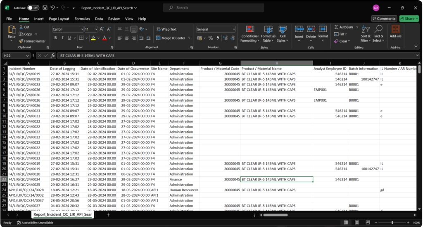Viewport: 423px width, 228px height.
Task: Click in the title bar Search box
Action: pyautogui.click(x=214, y=8)
